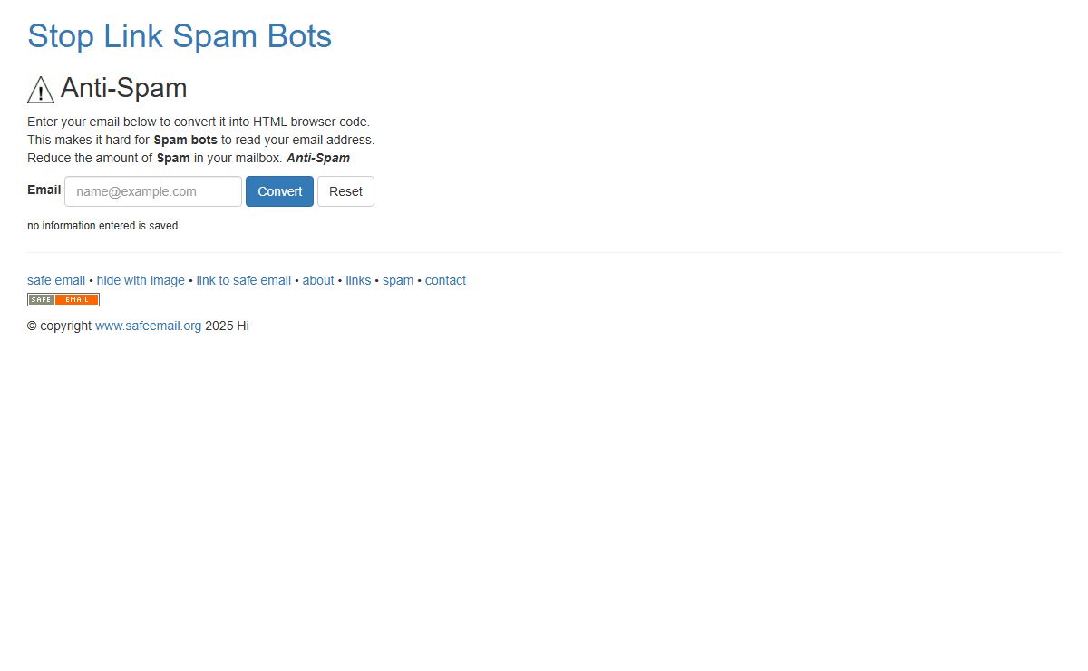This screenshot has height=671, width=1088.
Task: Click the bold 'Spam bots' text
Action: click(x=185, y=140)
